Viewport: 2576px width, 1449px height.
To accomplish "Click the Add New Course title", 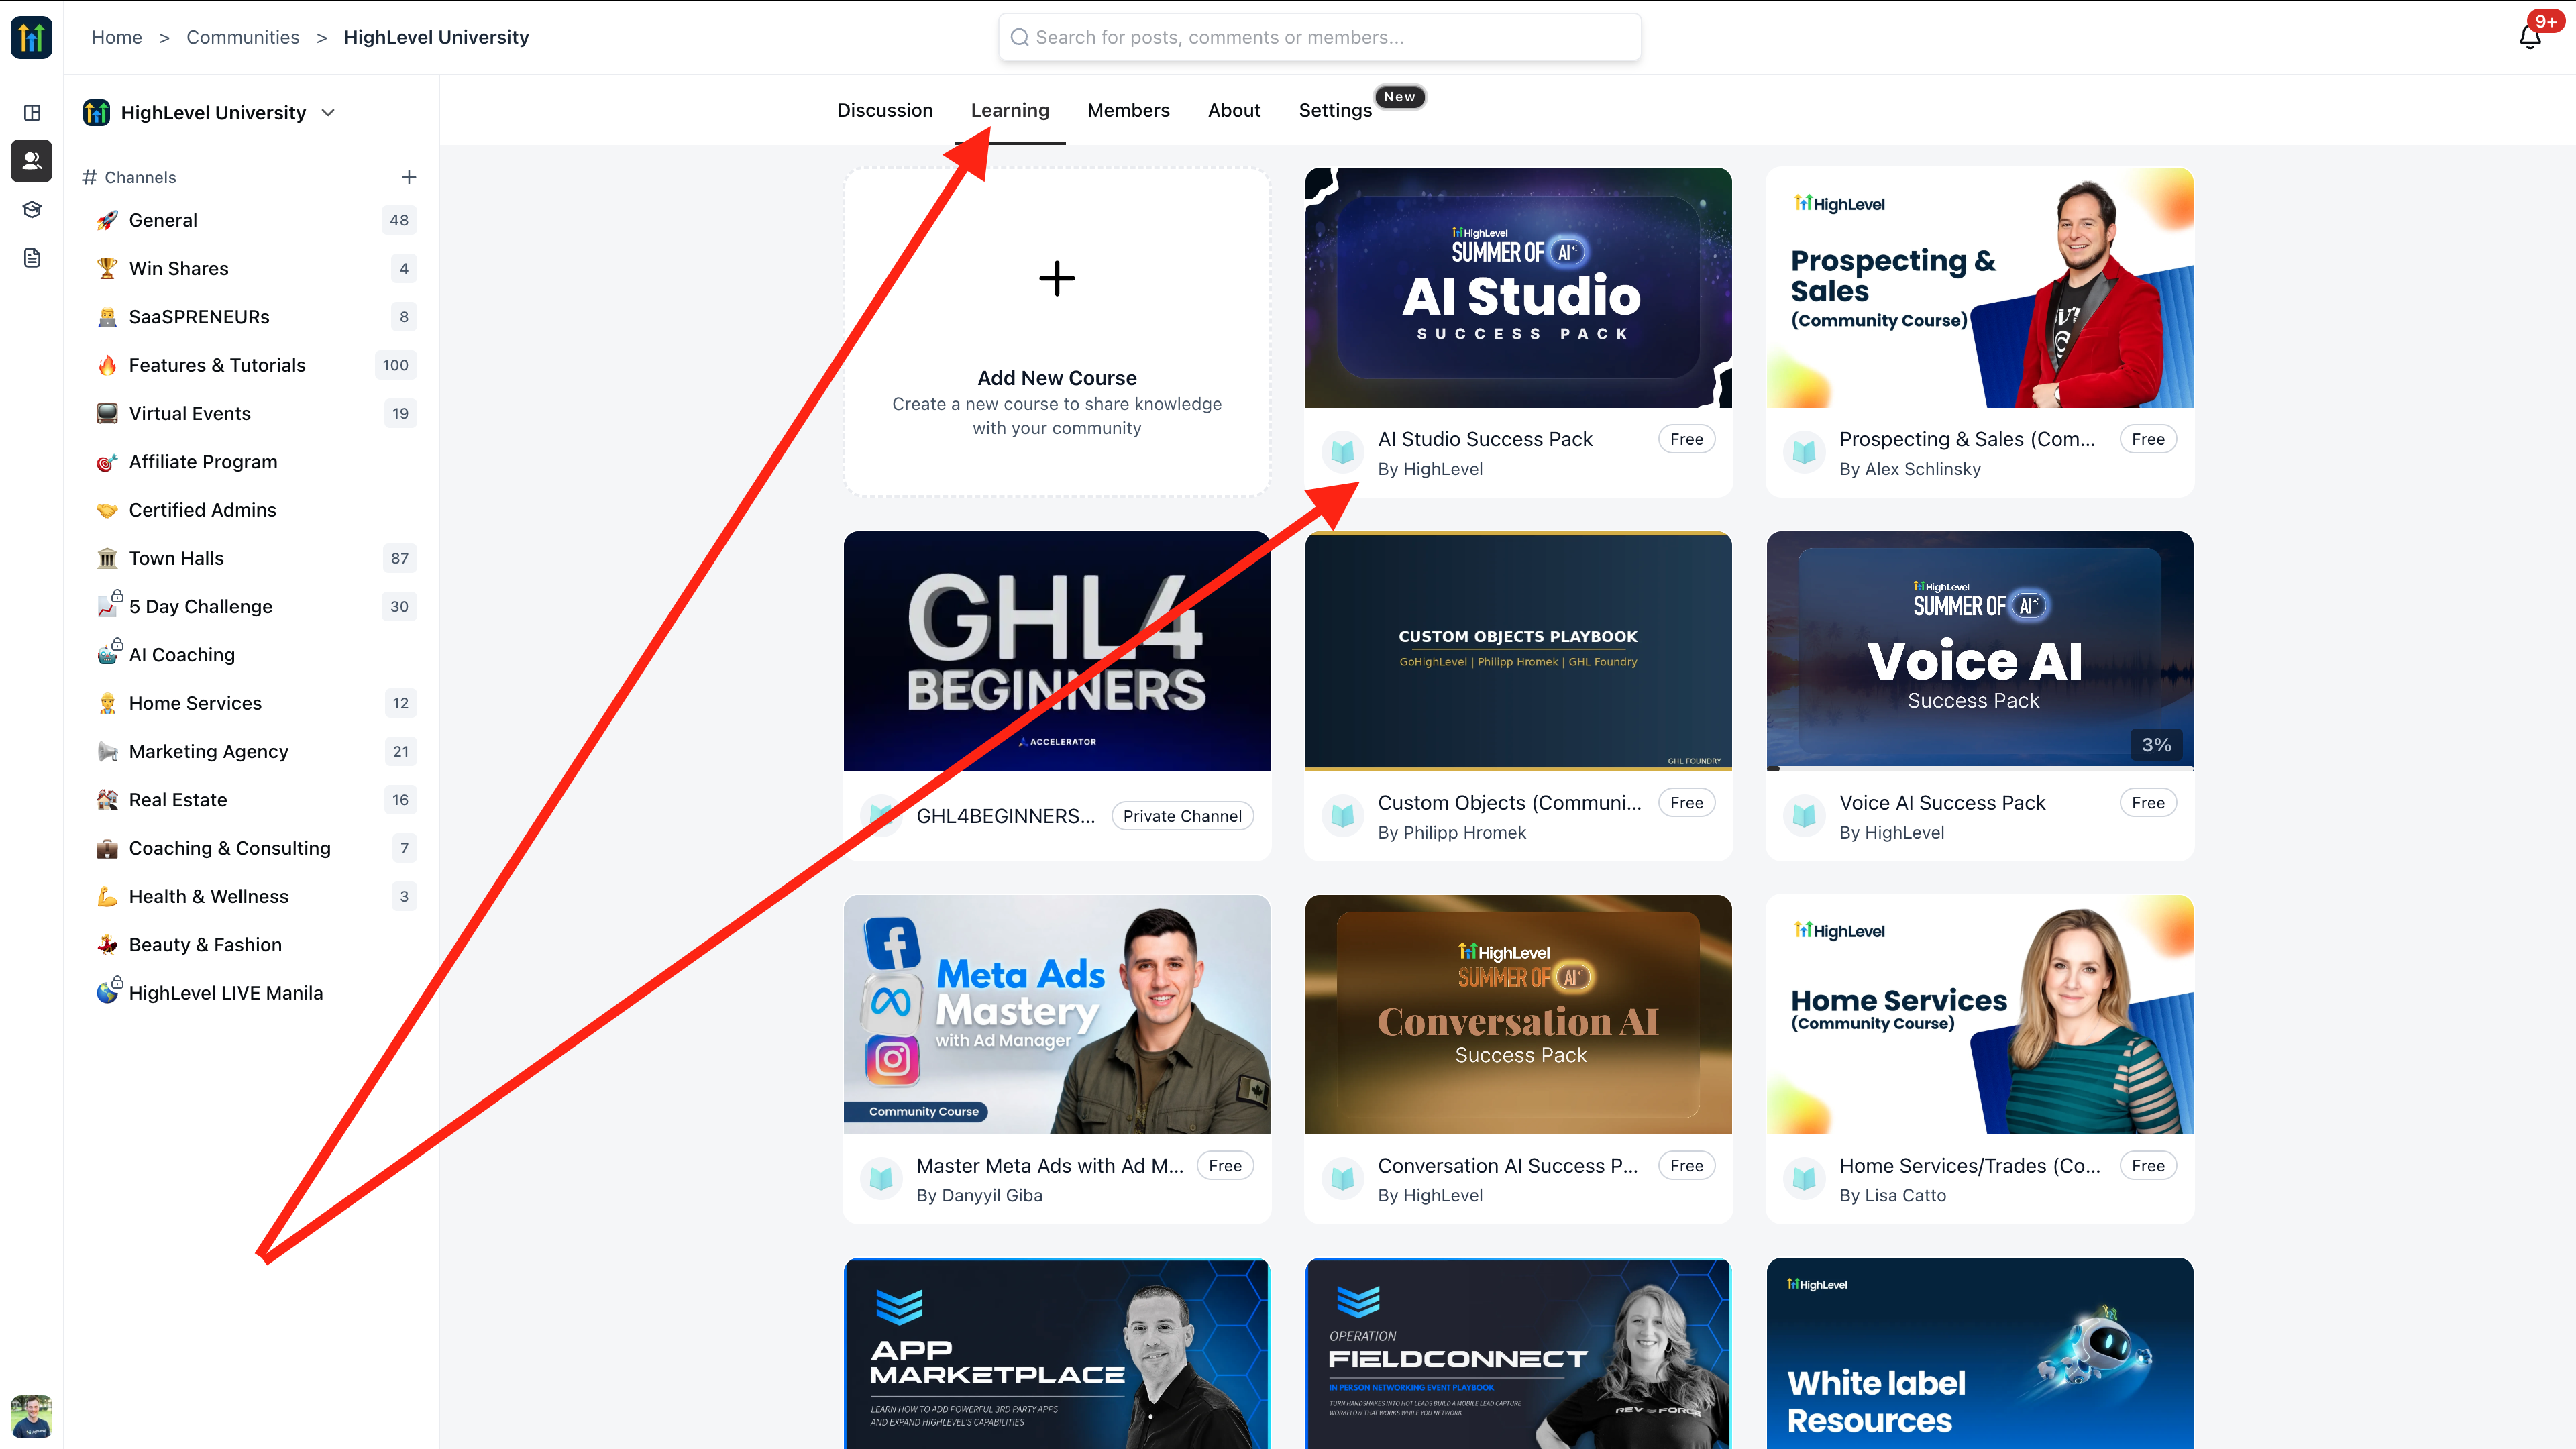I will pyautogui.click(x=1057, y=378).
